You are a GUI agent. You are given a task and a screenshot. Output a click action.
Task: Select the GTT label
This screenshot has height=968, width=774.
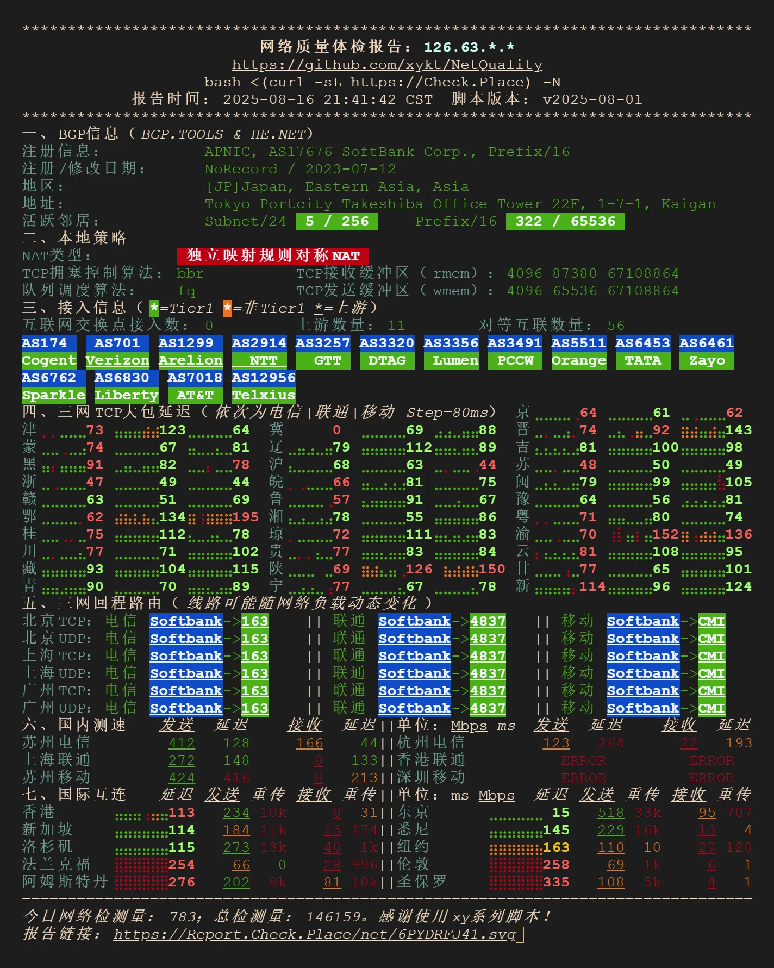tap(323, 360)
